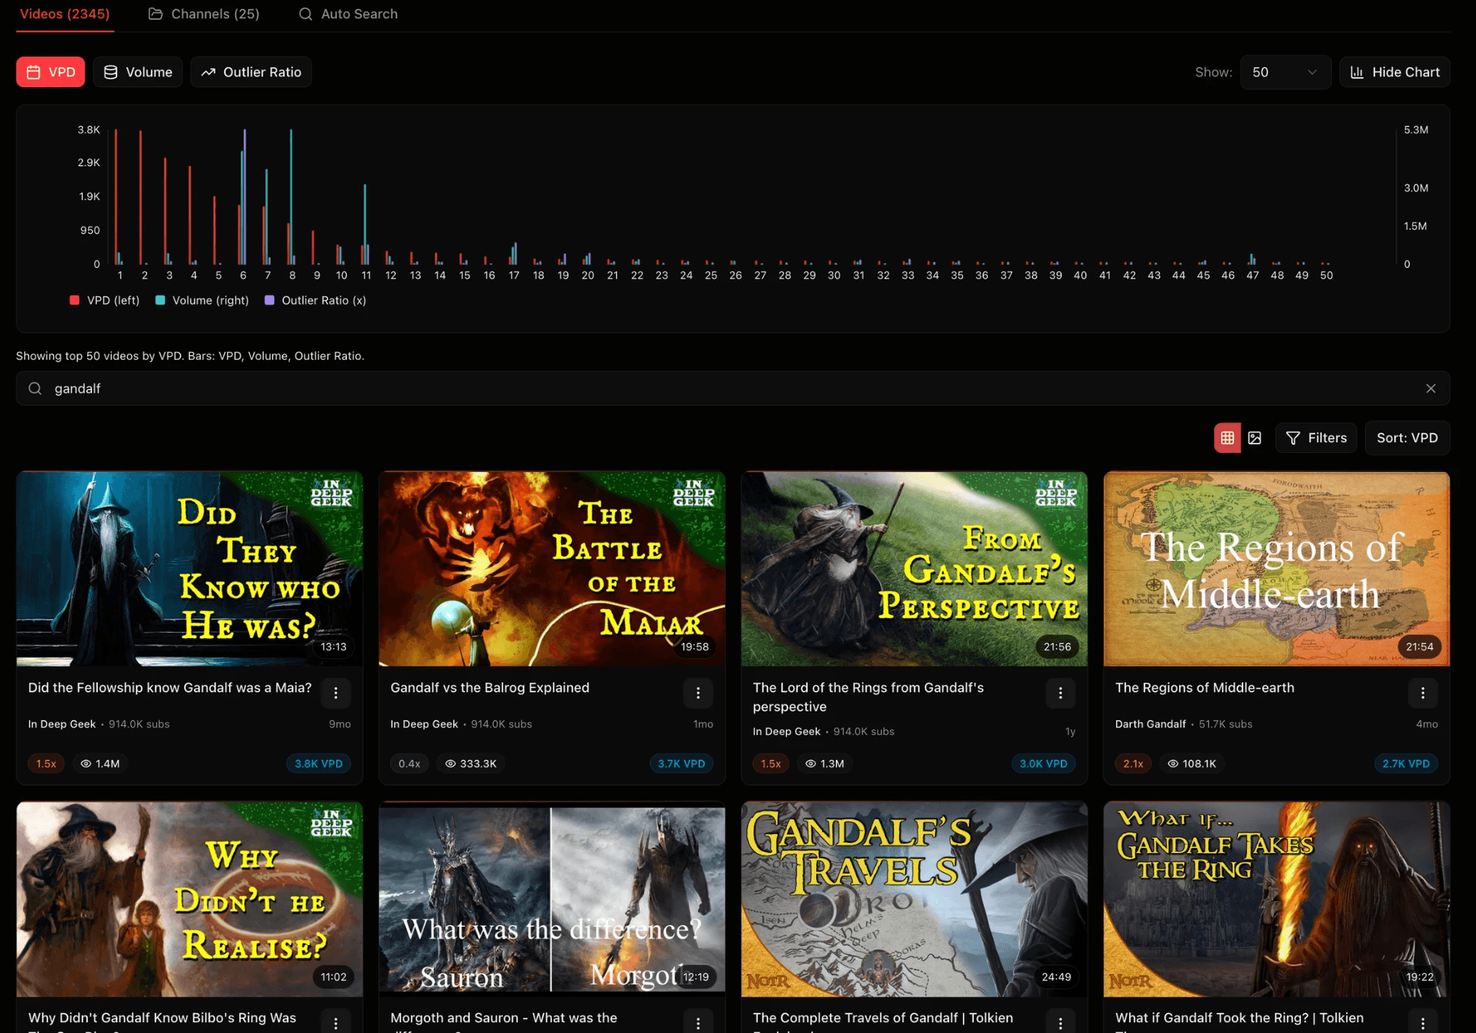Toggle the Volume (right) chart legend
The height and width of the screenshot is (1033, 1476).
coord(201,300)
